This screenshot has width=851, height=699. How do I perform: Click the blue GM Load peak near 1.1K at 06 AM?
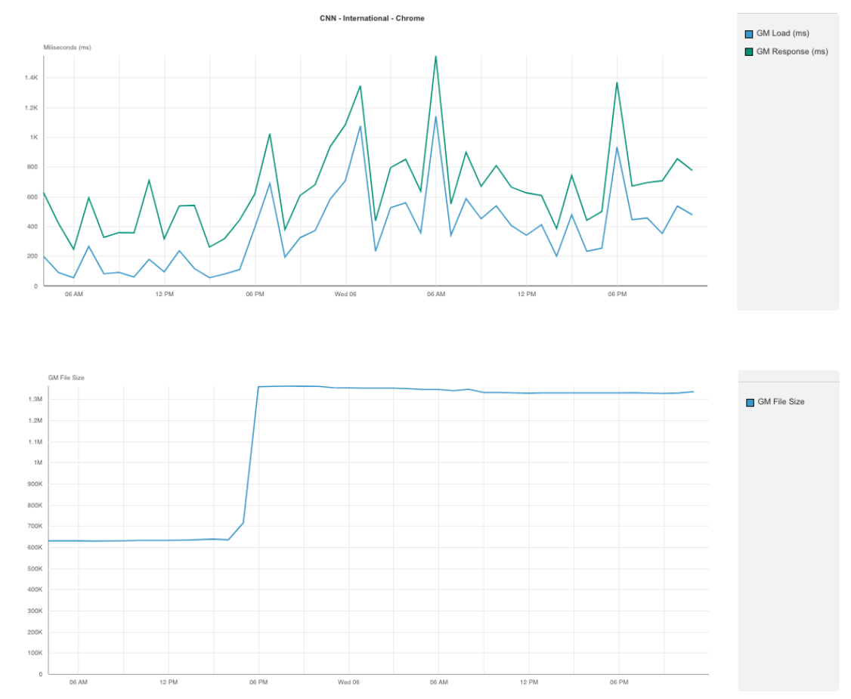coord(435,117)
